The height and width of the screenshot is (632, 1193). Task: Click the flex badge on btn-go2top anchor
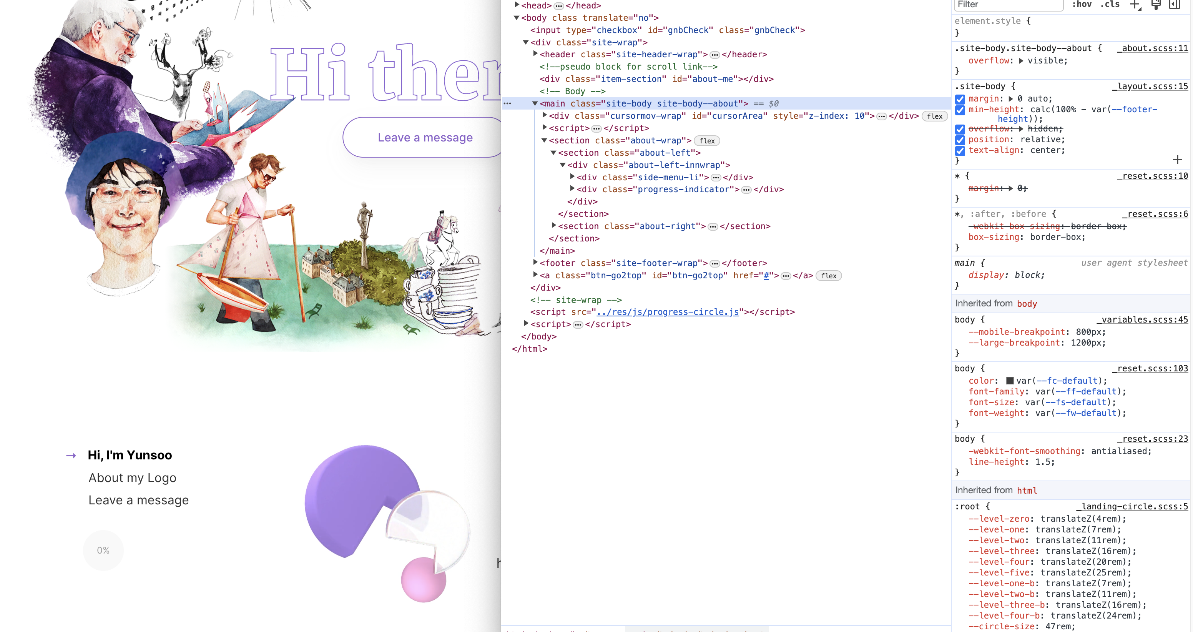click(x=829, y=276)
